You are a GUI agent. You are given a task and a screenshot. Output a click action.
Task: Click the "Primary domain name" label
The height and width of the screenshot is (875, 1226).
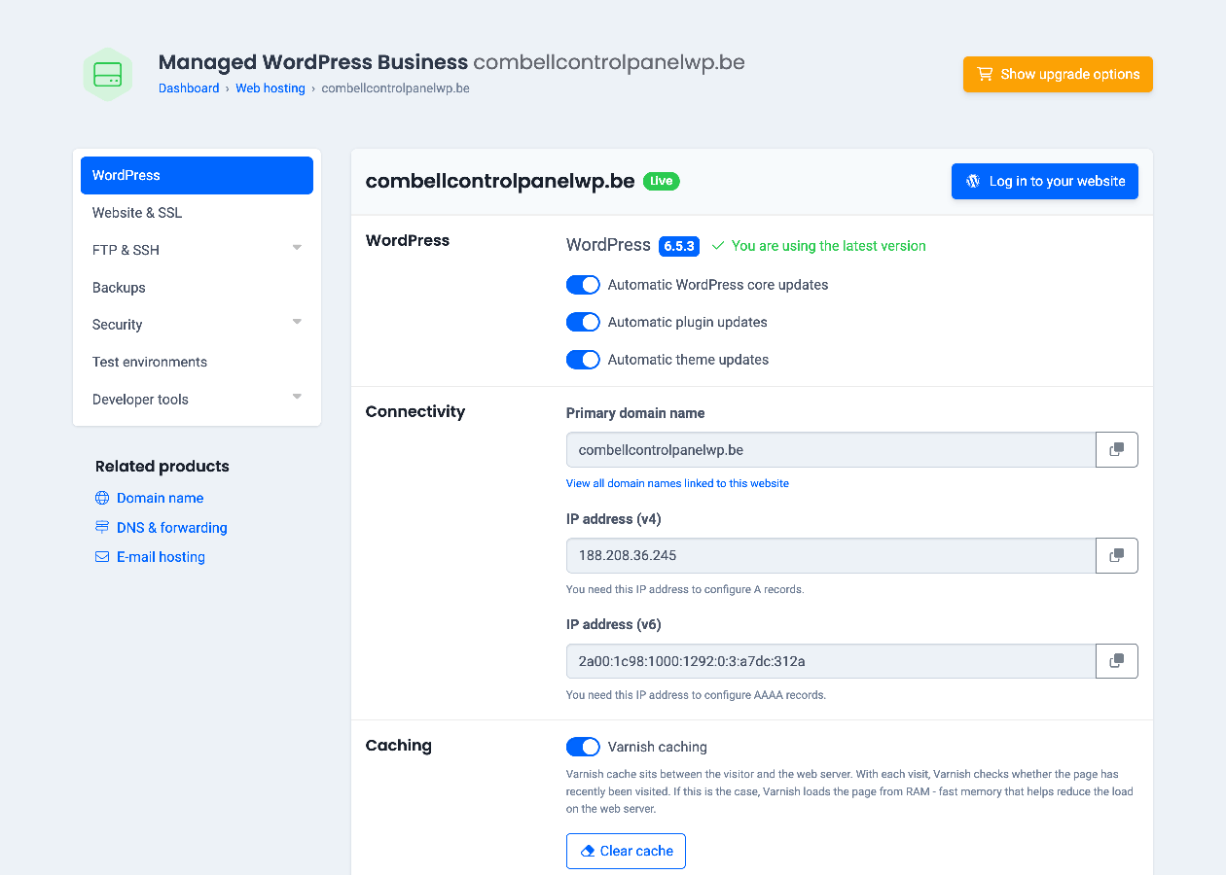pos(635,413)
